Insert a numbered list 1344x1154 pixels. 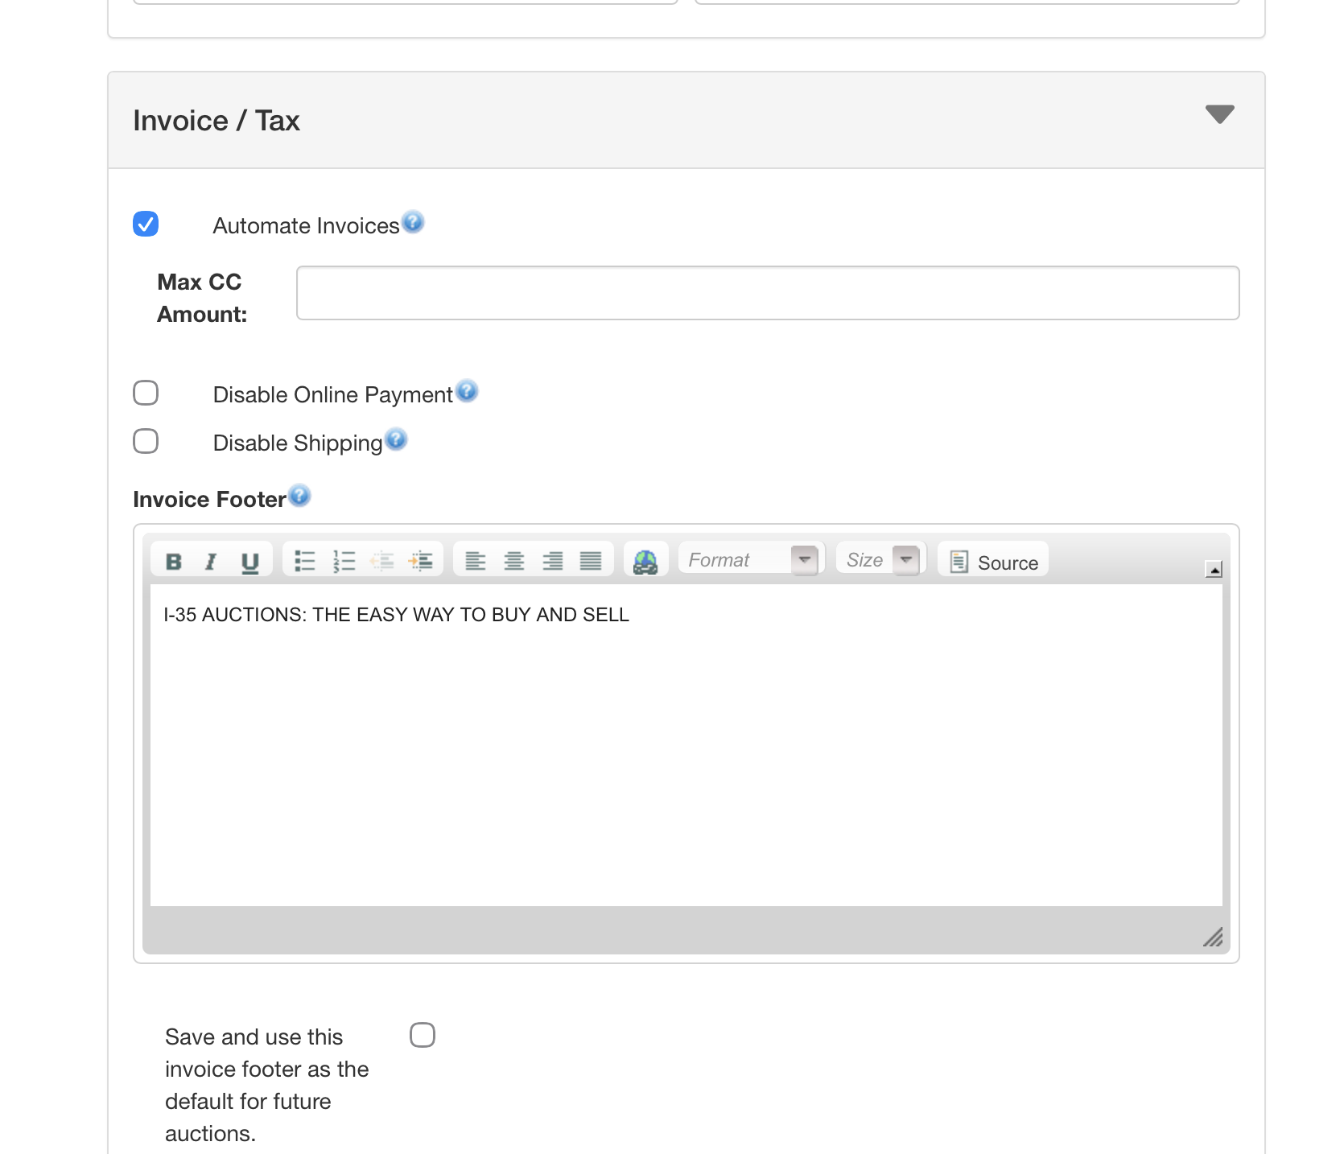(x=344, y=561)
